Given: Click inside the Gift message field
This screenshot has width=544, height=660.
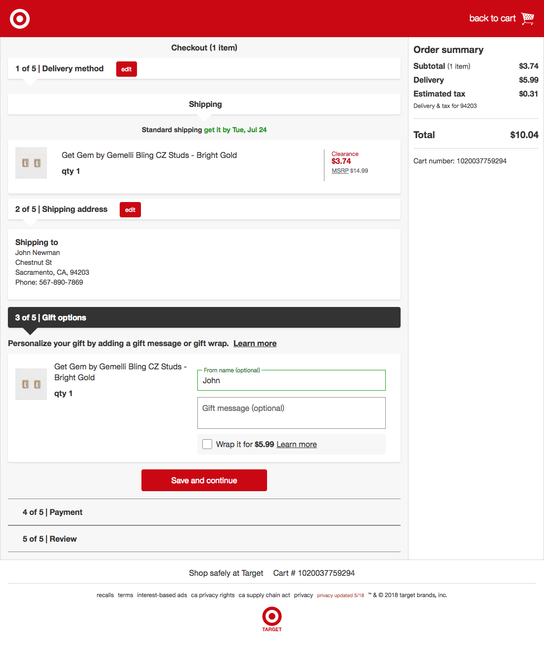Looking at the screenshot, I should [291, 412].
